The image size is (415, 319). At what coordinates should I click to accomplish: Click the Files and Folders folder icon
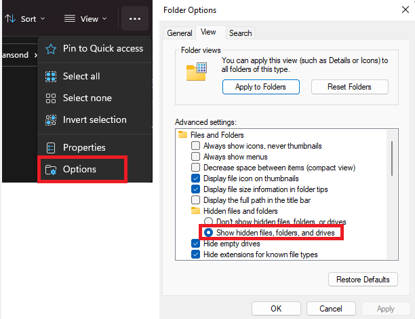tap(182, 134)
